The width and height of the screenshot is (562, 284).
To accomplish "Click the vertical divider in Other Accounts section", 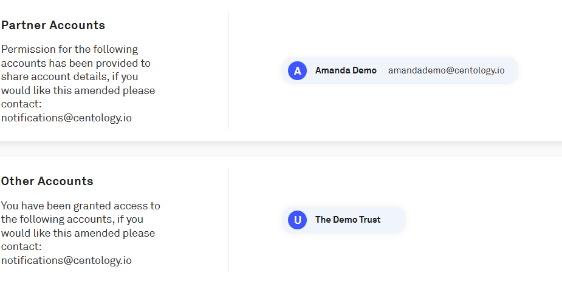I will [x=228, y=220].
